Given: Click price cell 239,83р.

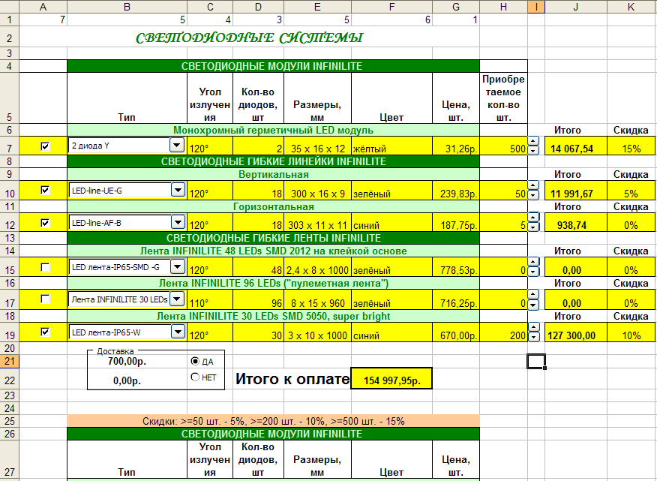Looking at the screenshot, I should (x=456, y=191).
